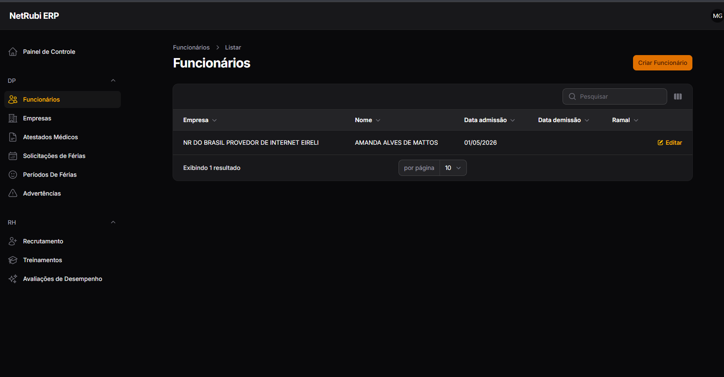Image resolution: width=724 pixels, height=377 pixels.
Task: Collapse the RH sidebar group
Action: tap(113, 222)
